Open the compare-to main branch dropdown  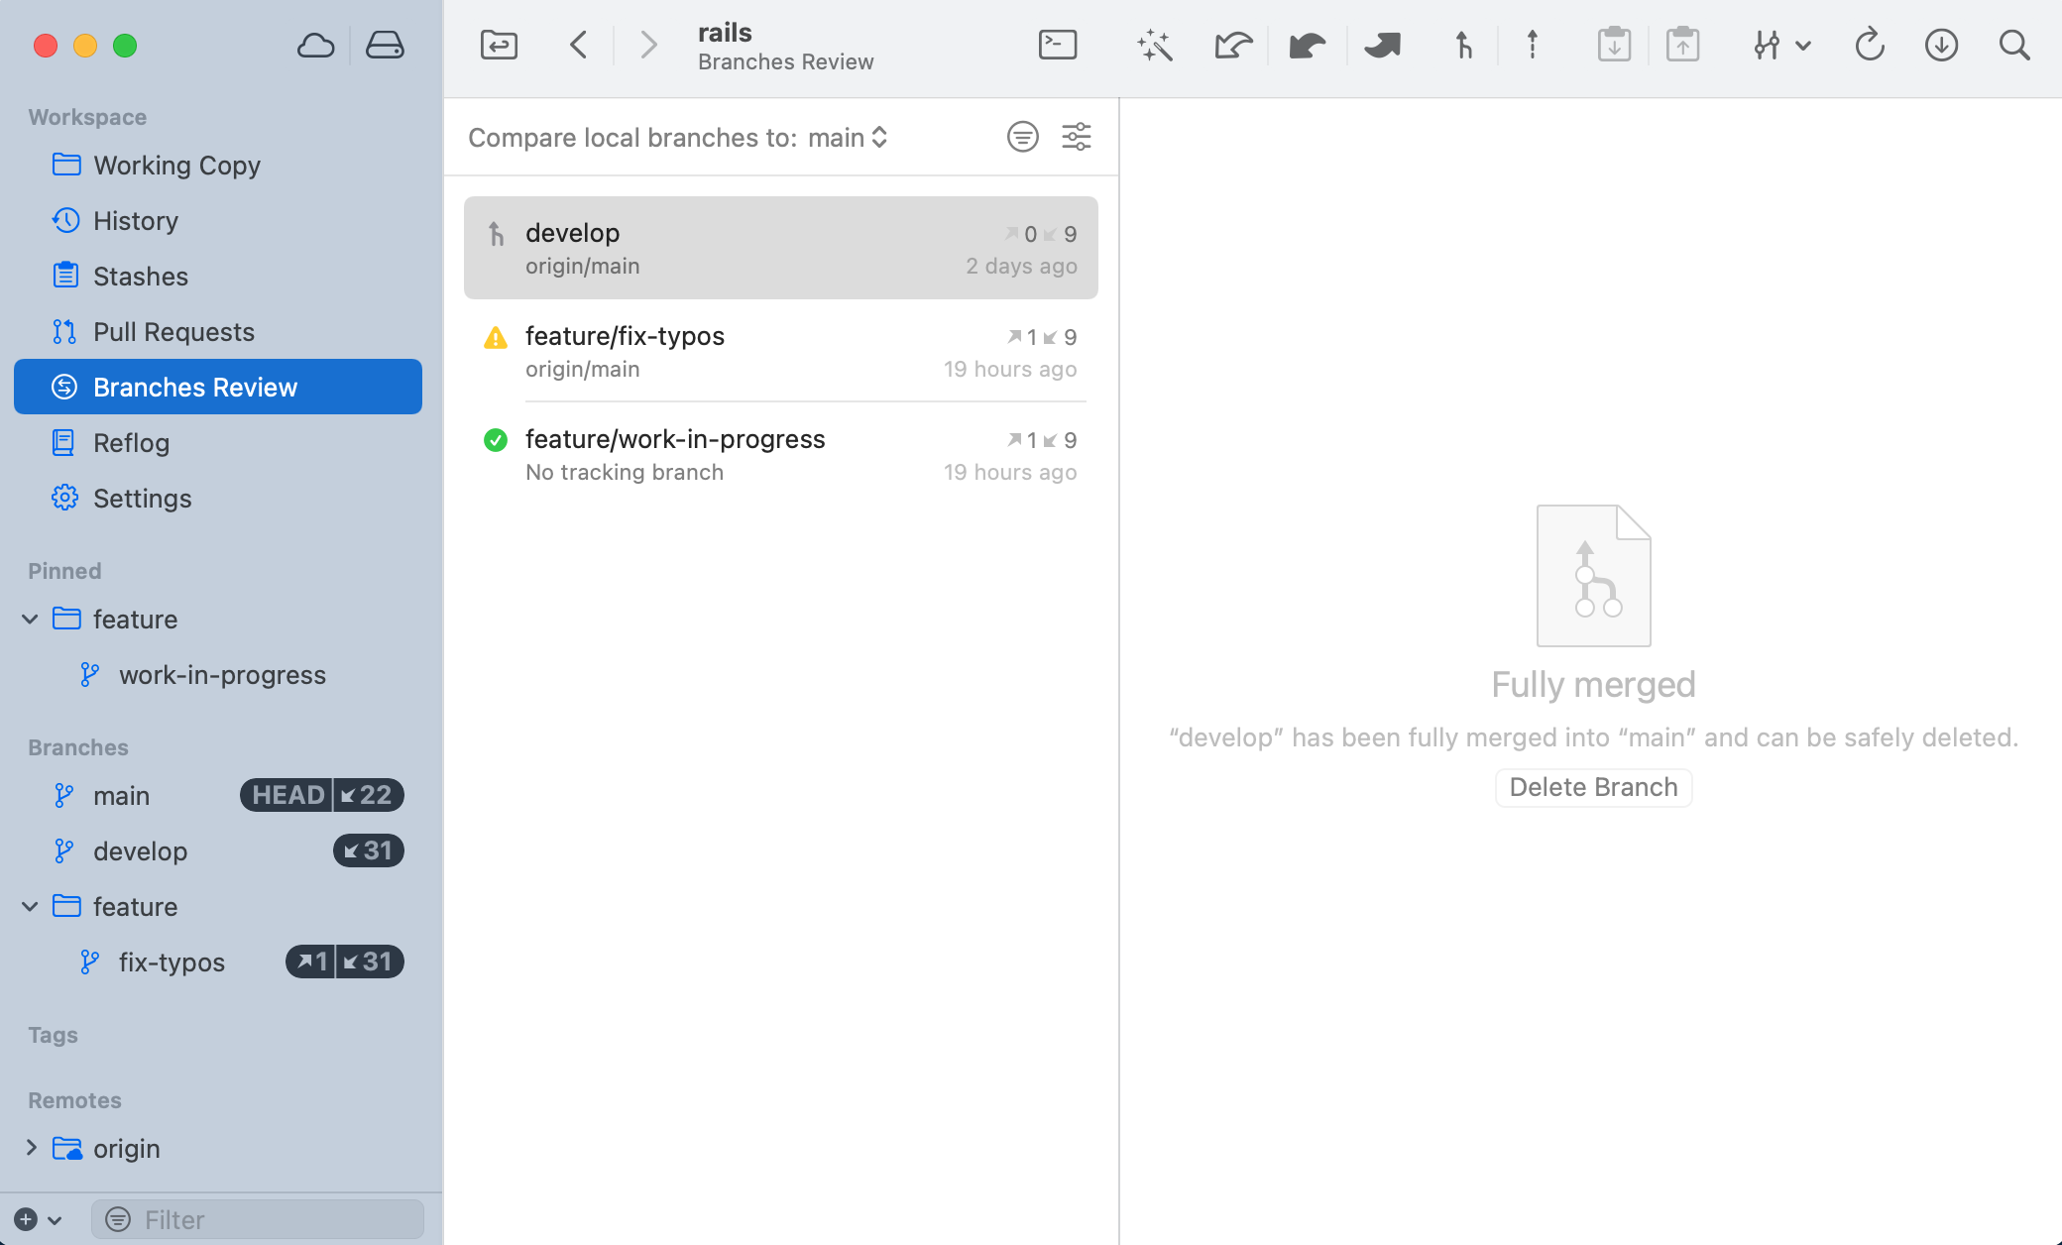[848, 138]
